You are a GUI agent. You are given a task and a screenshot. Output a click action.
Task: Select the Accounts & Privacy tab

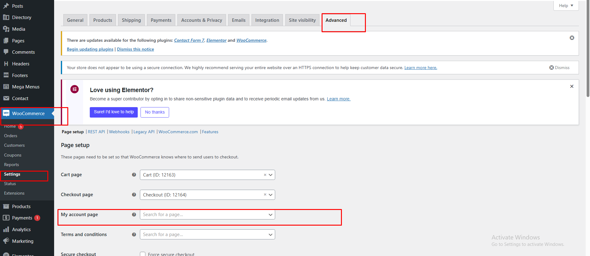202,20
